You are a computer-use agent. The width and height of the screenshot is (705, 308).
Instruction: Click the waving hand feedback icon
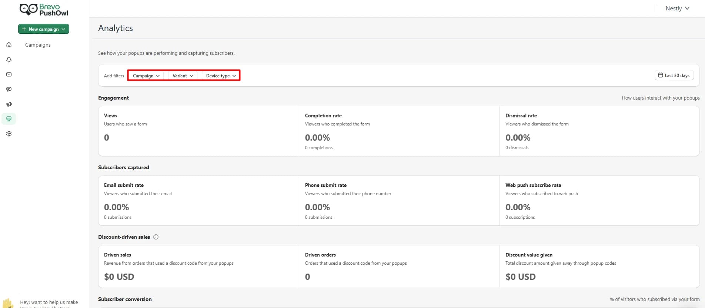pos(7,303)
